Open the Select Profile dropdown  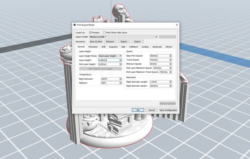[124, 37]
